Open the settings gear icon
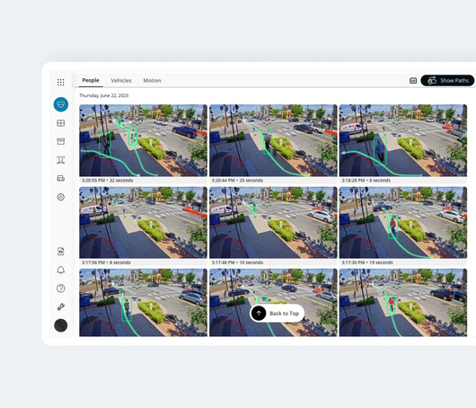 coord(61,197)
